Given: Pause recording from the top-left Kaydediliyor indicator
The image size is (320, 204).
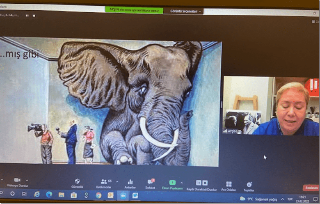Looking at the screenshot, I should (27, 16).
